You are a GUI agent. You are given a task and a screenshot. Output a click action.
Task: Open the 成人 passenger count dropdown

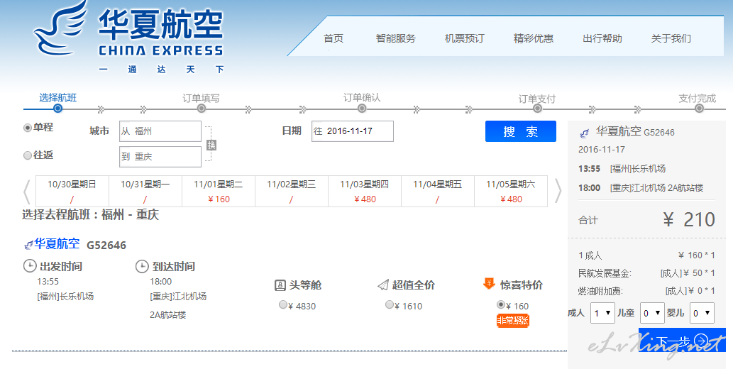tap(602, 313)
